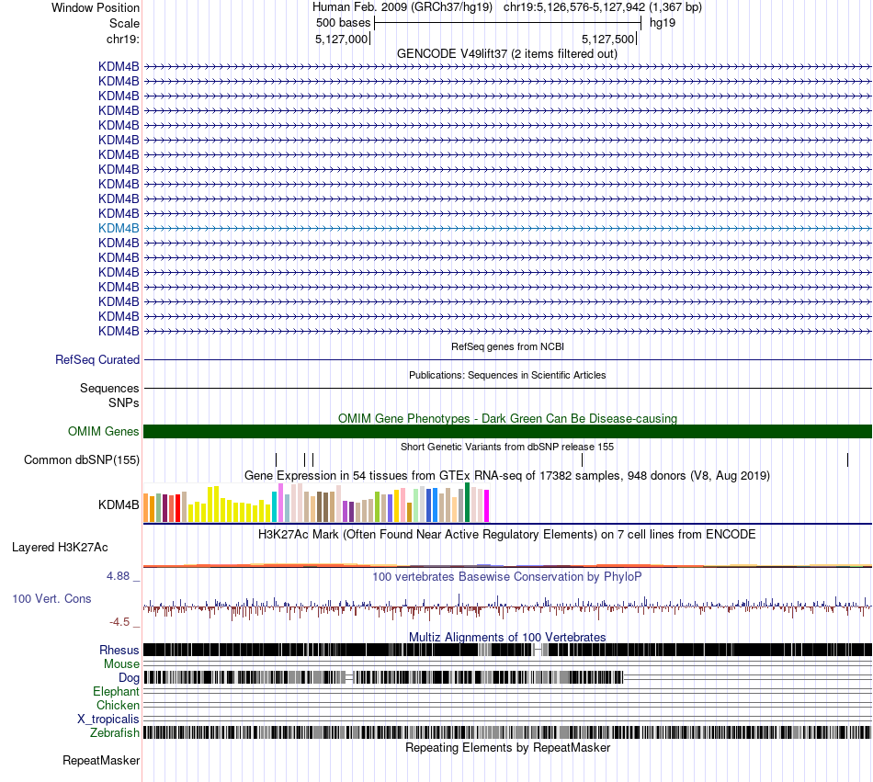873x782 pixels.
Task: Open the Multiz Alignments of 100 Vertebrates title
Action: [507, 638]
